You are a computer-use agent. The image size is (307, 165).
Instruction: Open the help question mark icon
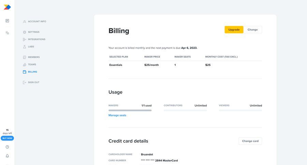pyautogui.click(x=7, y=147)
